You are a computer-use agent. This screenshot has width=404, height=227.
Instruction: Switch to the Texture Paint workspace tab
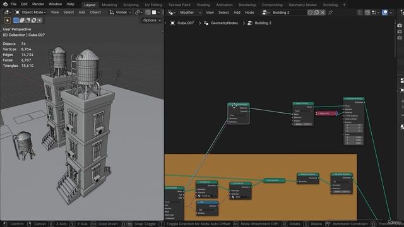[x=179, y=5]
